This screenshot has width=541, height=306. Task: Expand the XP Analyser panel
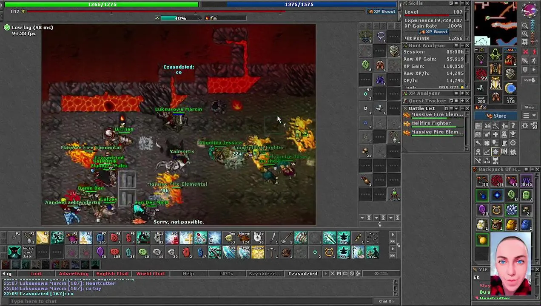pos(462,93)
